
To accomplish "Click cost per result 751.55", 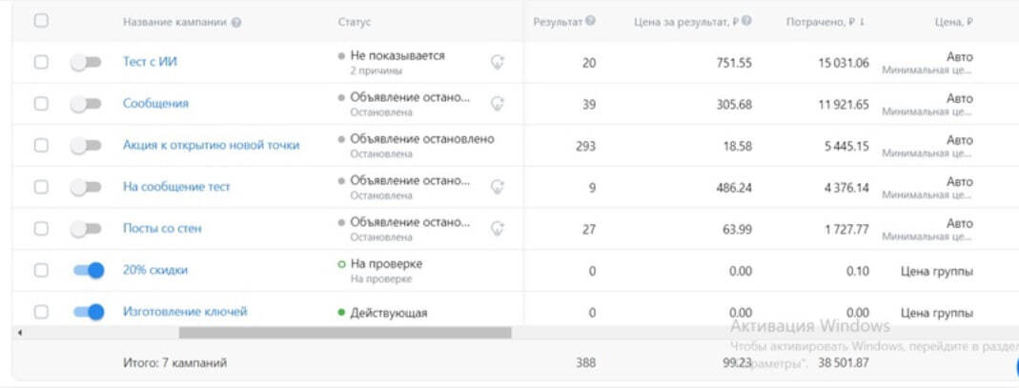I will (734, 63).
